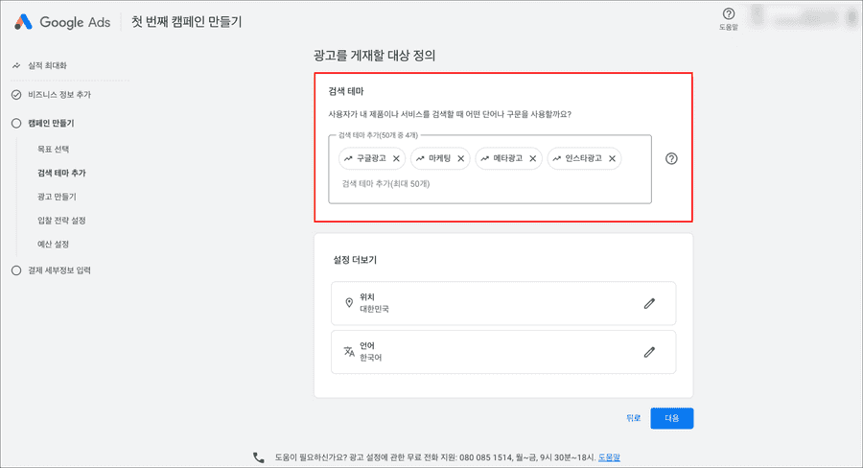Viewport: 863px width, 468px height.
Task: Click the 광고를 게재할 대상 정의 title
Action: tap(374, 55)
